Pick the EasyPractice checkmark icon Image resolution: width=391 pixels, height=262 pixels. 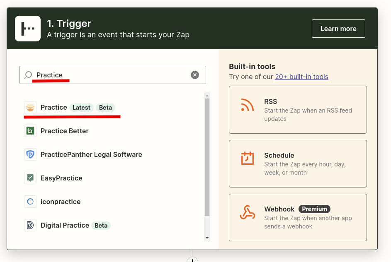[x=30, y=178]
